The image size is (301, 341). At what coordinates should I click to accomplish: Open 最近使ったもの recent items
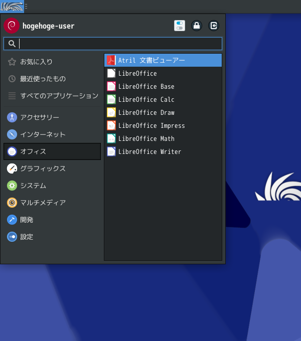coord(52,79)
